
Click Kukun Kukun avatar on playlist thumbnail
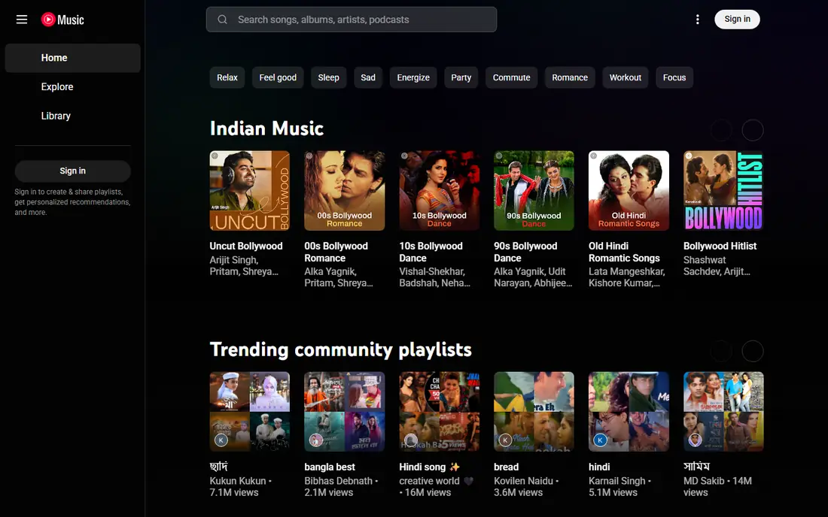pyautogui.click(x=221, y=440)
